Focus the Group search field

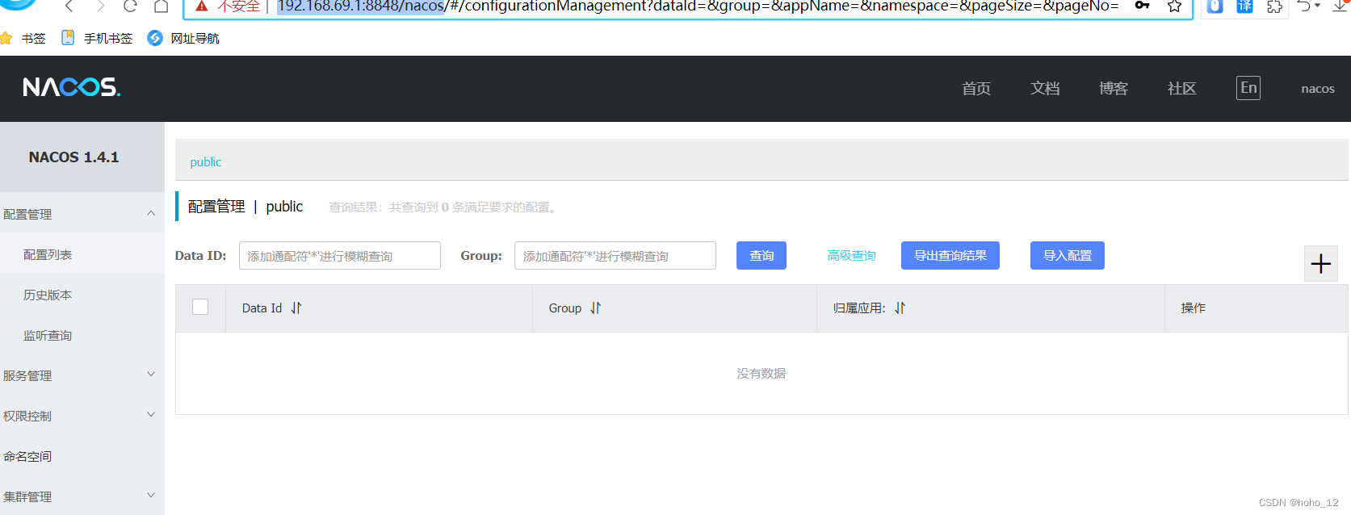[615, 256]
